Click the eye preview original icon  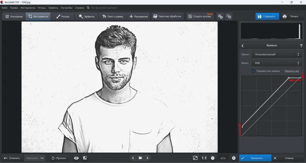tap(76, 158)
